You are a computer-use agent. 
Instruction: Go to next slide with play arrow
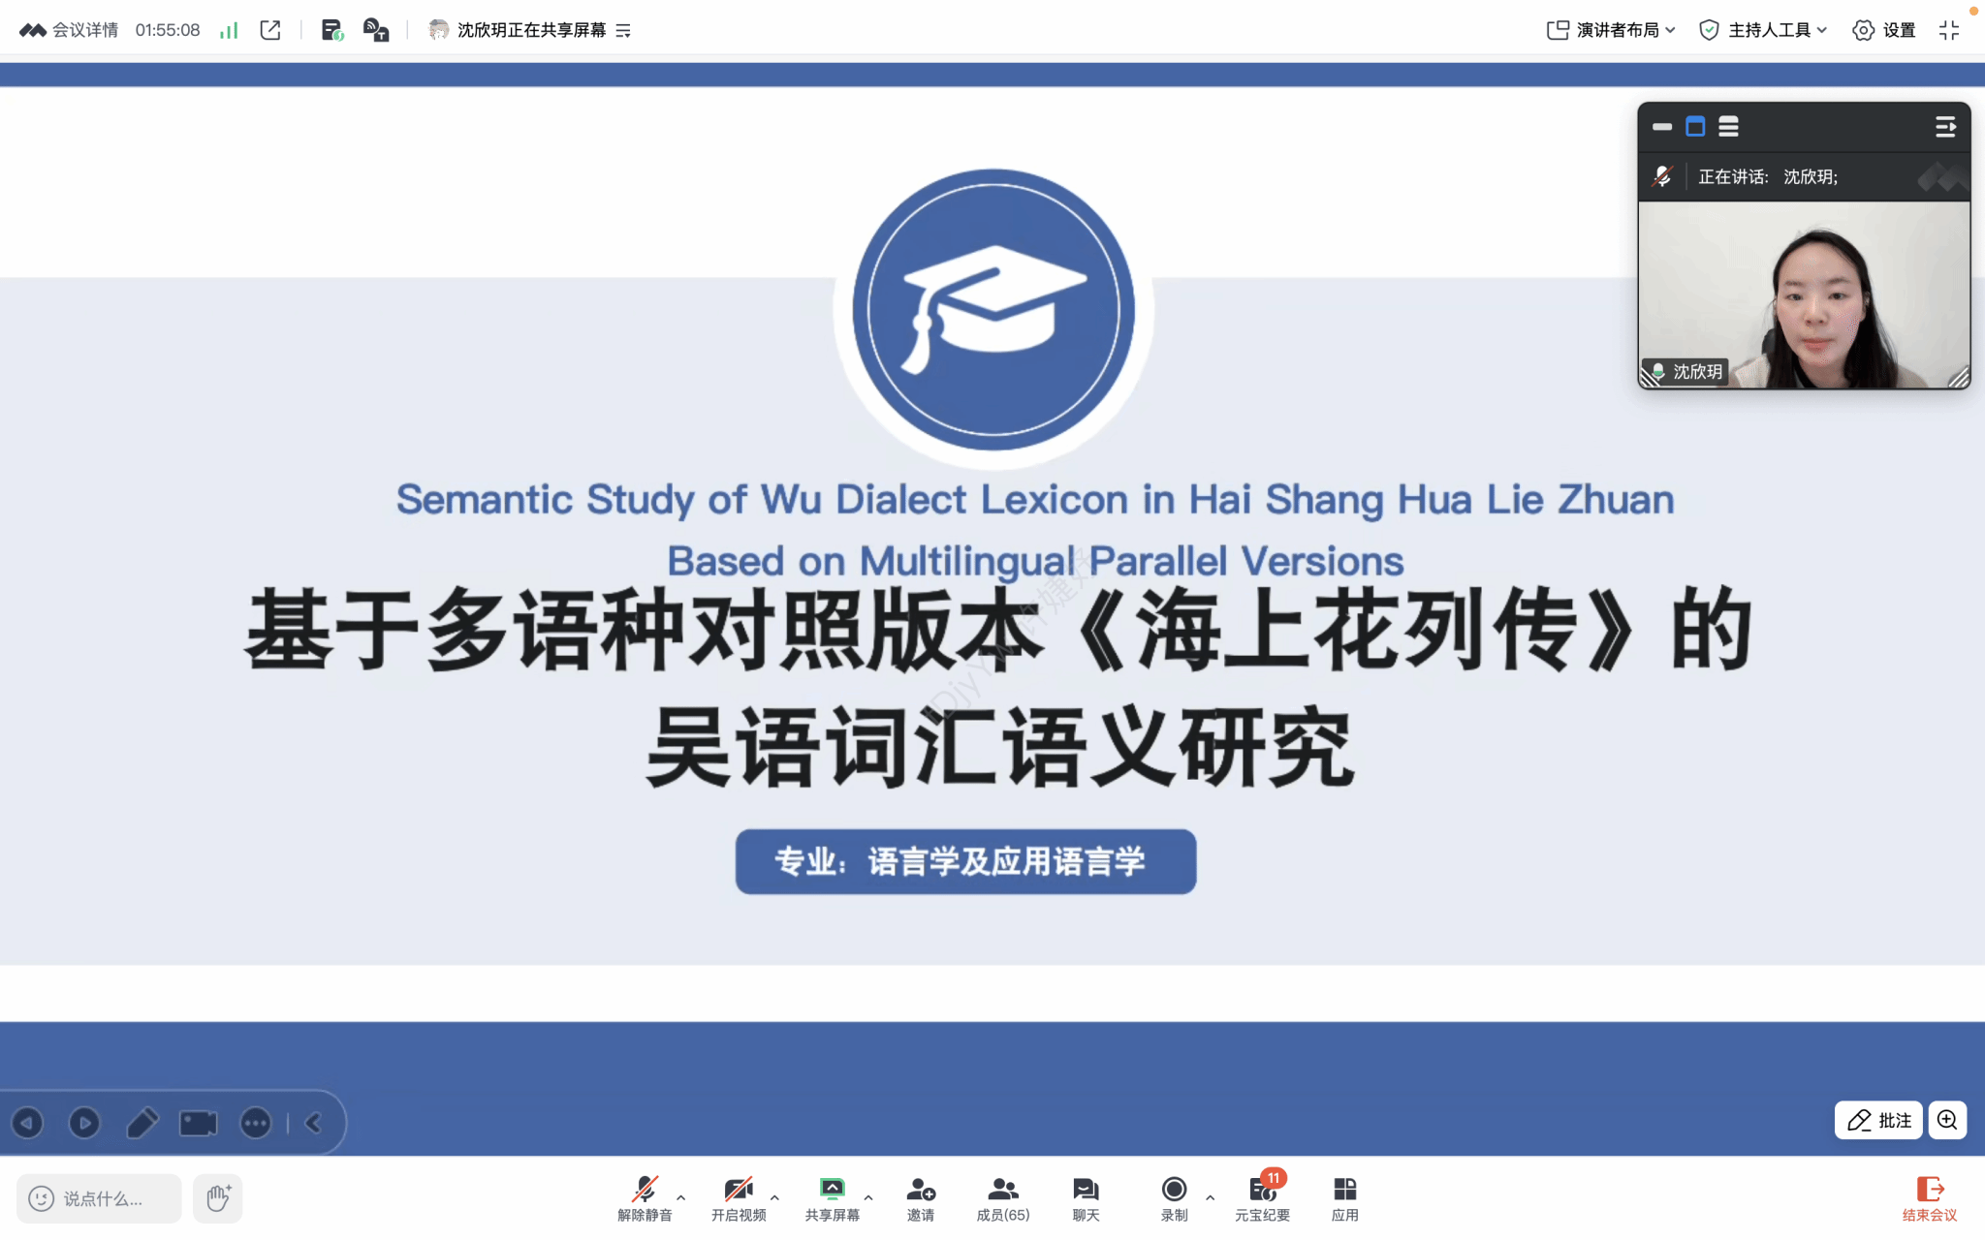tap(84, 1123)
